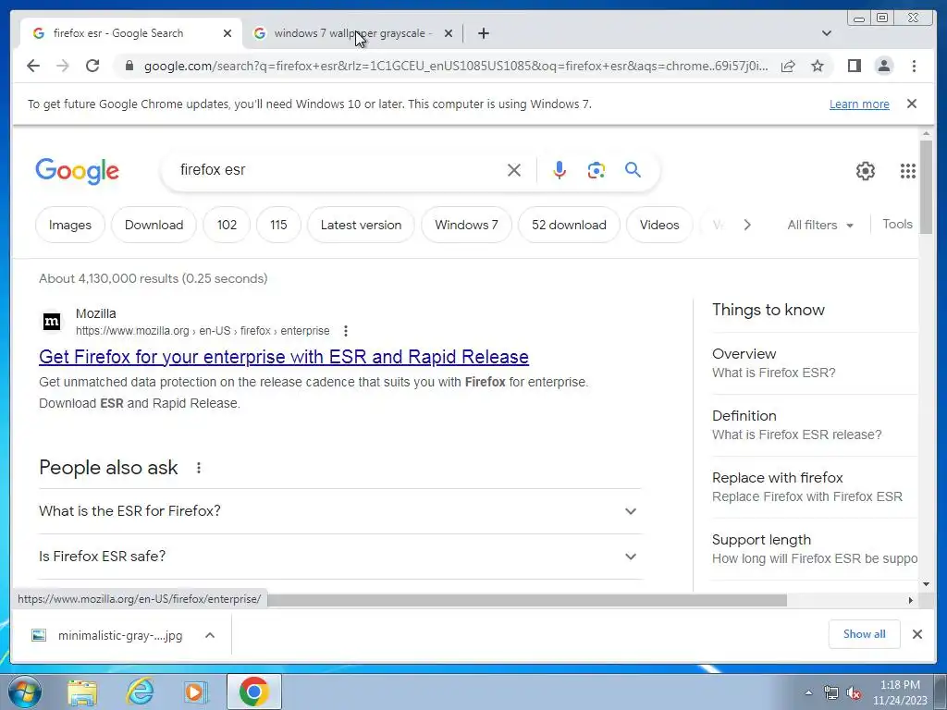Viewport: 947px width, 710px height.
Task: Open Windows Explorer from taskbar
Action: click(82, 692)
